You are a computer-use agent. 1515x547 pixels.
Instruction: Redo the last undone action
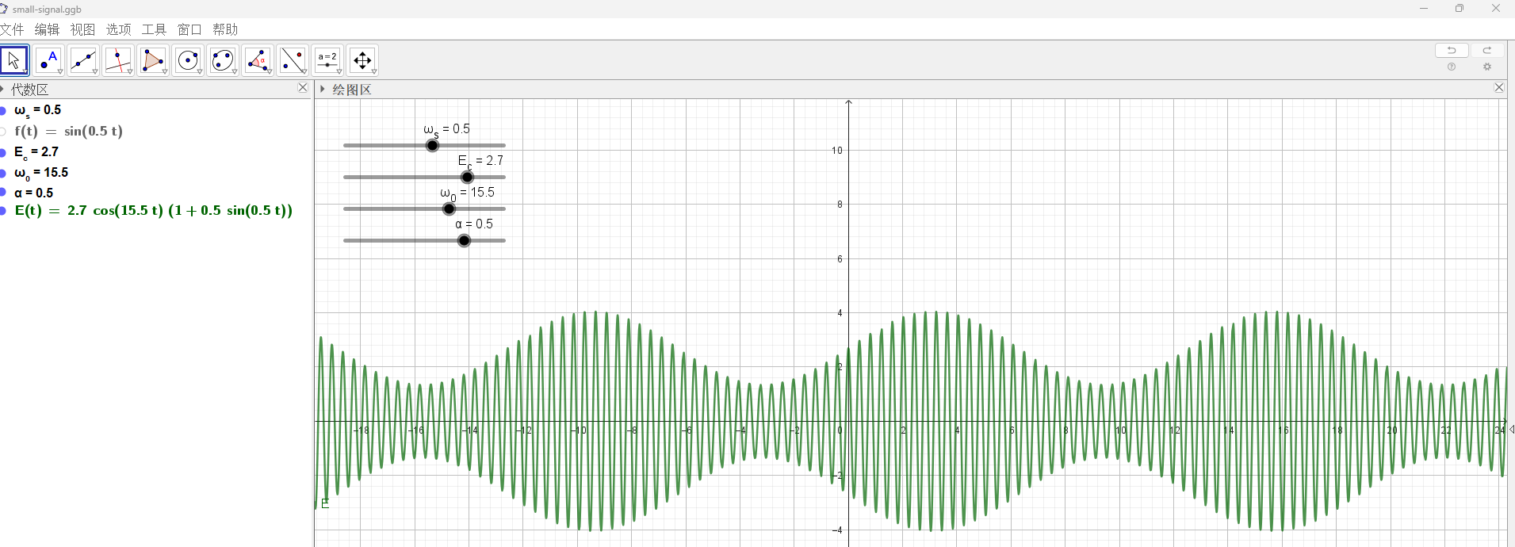[x=1487, y=50]
